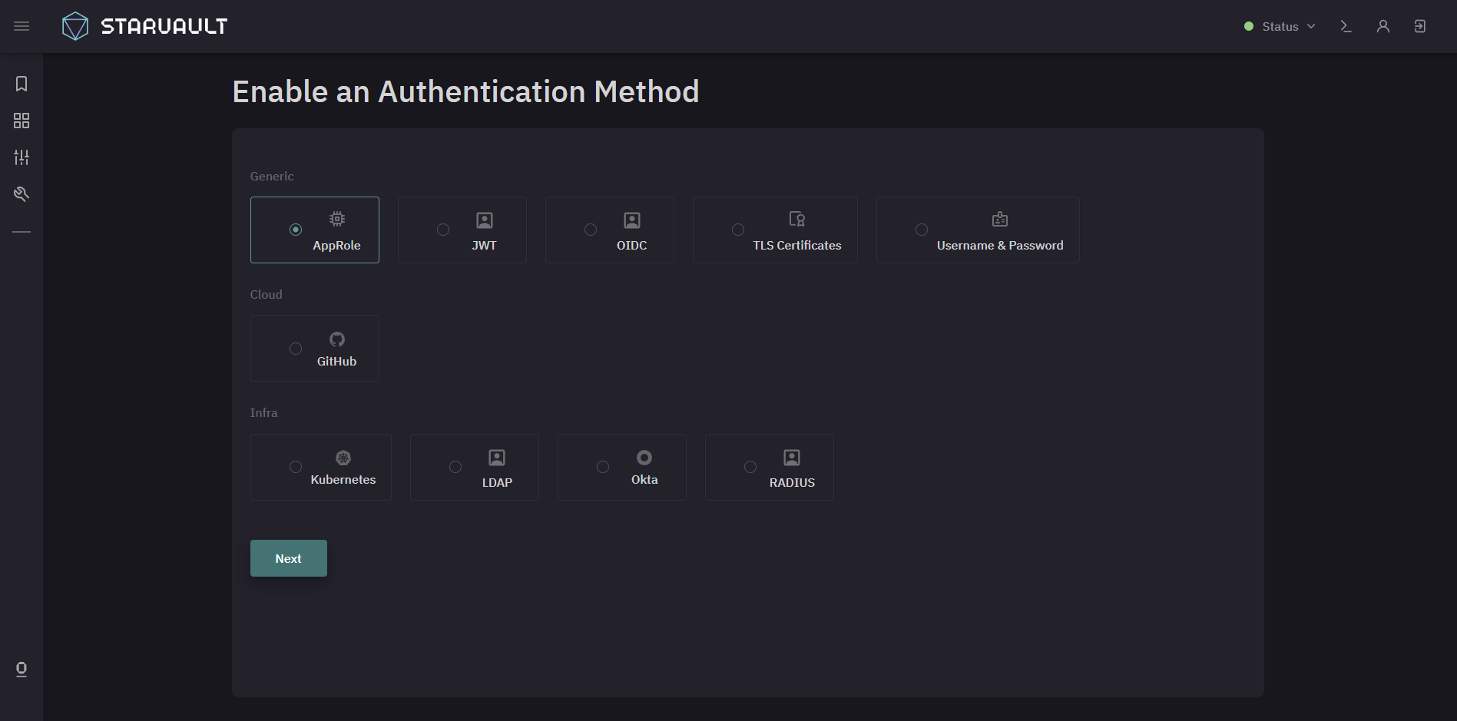
Task: Click the green status indicator dot
Action: (1249, 26)
